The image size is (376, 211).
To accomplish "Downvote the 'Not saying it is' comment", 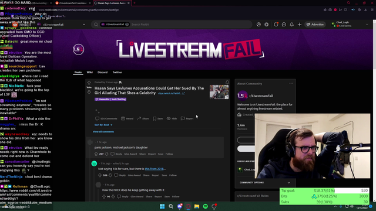I will tap(110, 175).
